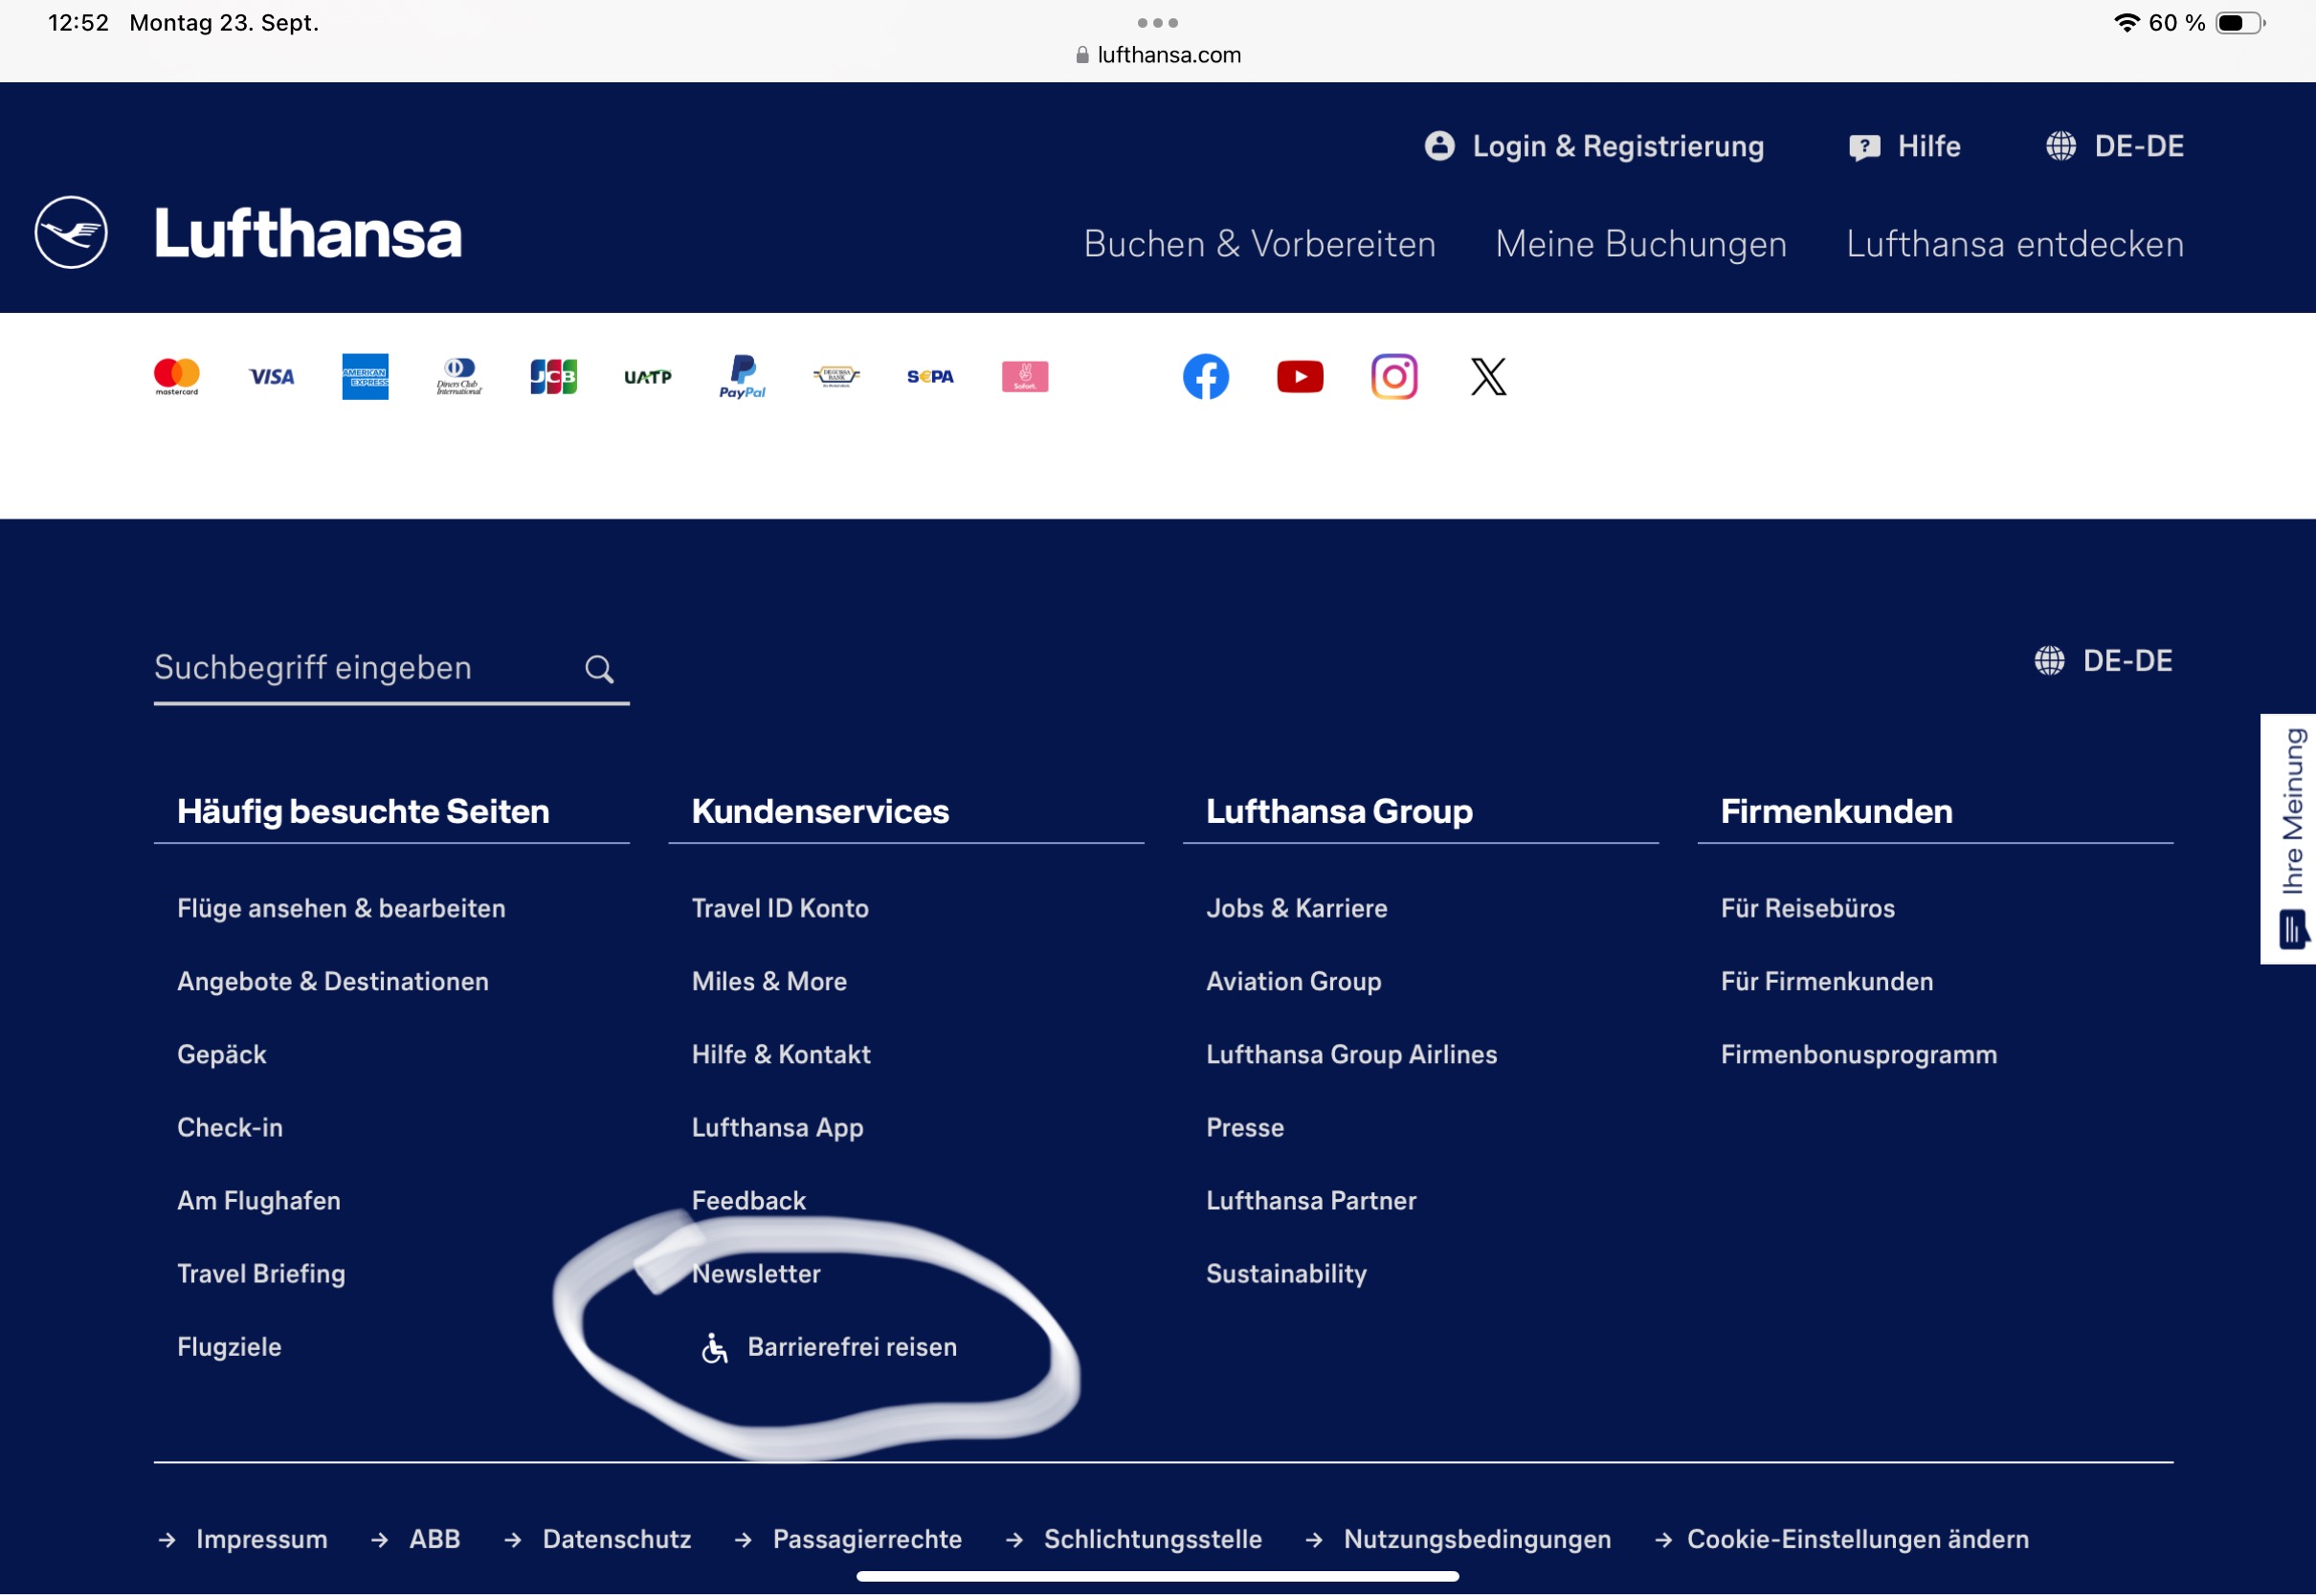Click the SEPA payment icon
2316x1596 pixels.
[930, 377]
